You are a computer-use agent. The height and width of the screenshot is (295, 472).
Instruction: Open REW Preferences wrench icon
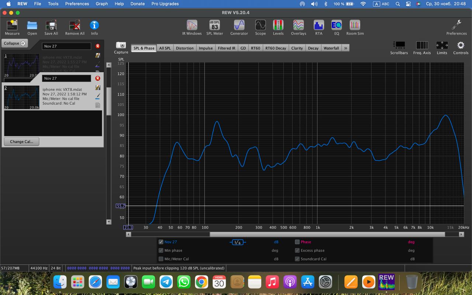(x=457, y=25)
